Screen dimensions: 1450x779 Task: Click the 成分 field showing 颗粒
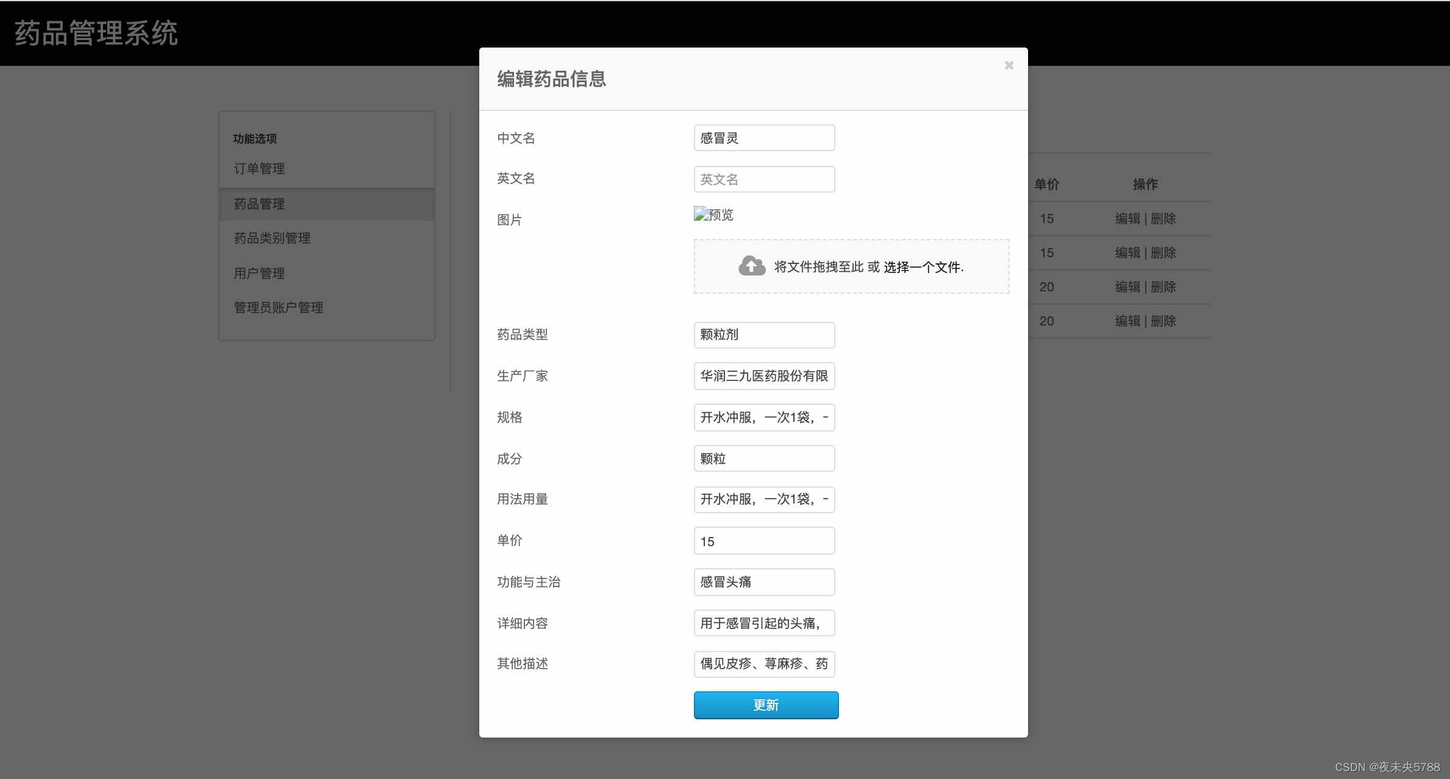764,458
